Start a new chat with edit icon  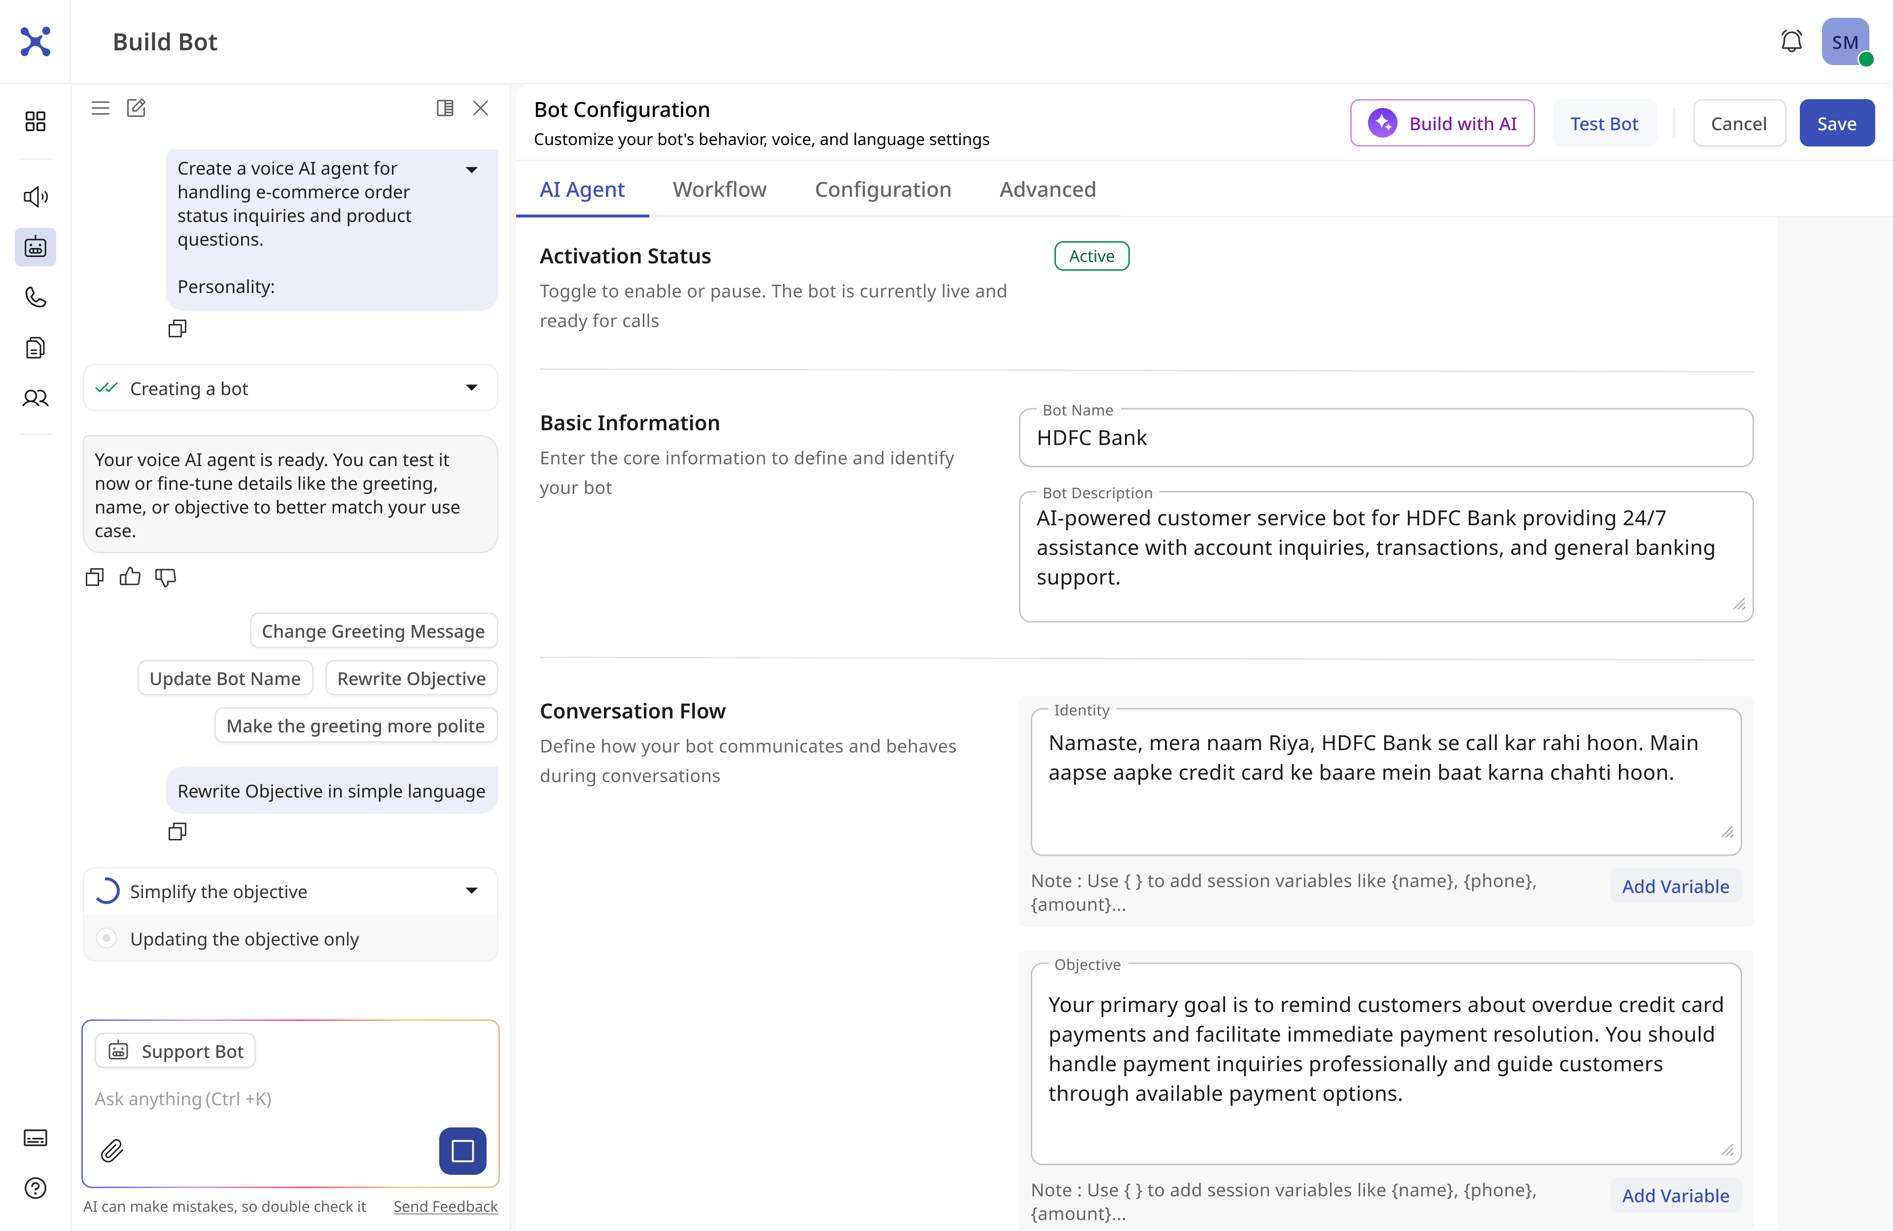[x=136, y=108]
